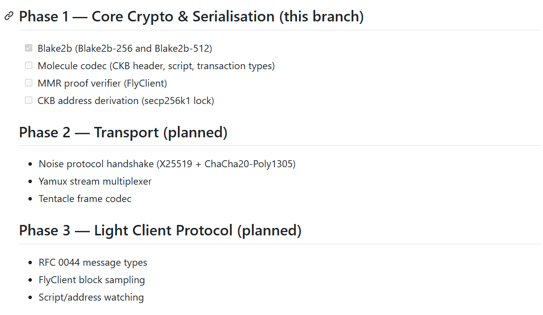Toggle the Blake2b checkbox

click(28, 48)
